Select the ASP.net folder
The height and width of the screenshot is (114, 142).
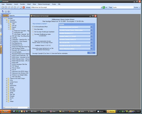14,25
